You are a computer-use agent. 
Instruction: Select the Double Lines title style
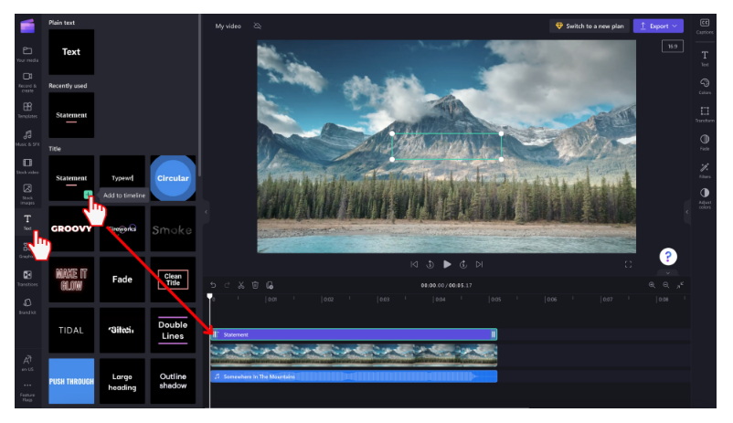[173, 331]
